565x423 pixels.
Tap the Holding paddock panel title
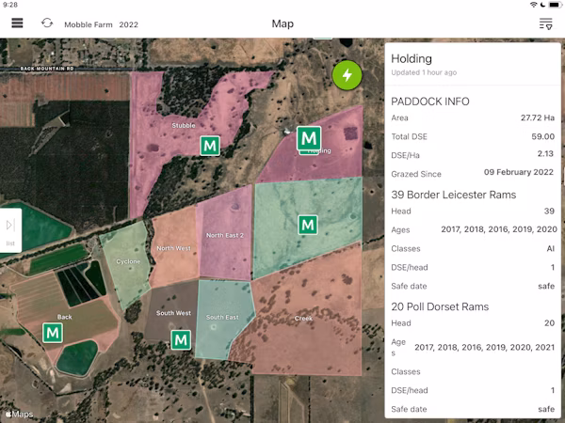[x=412, y=58]
